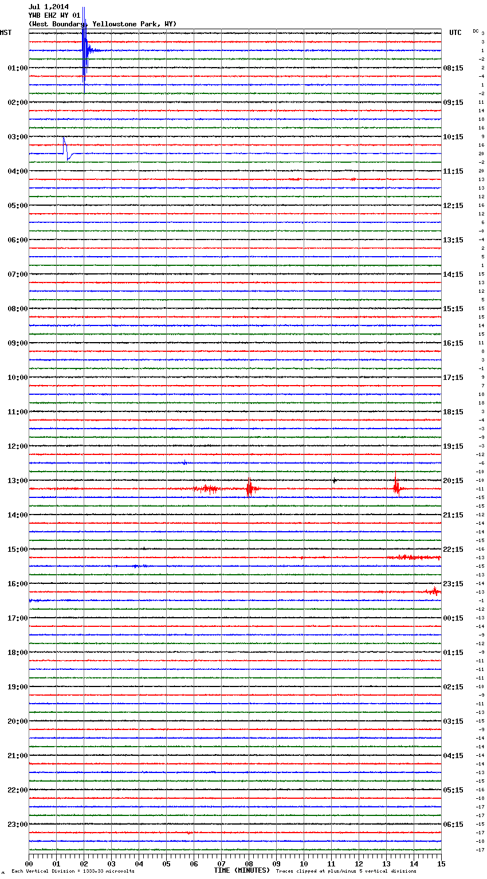This screenshot has height=879, width=487.
Task: Click the 20:15 UTC label
Action: [x=453, y=480]
